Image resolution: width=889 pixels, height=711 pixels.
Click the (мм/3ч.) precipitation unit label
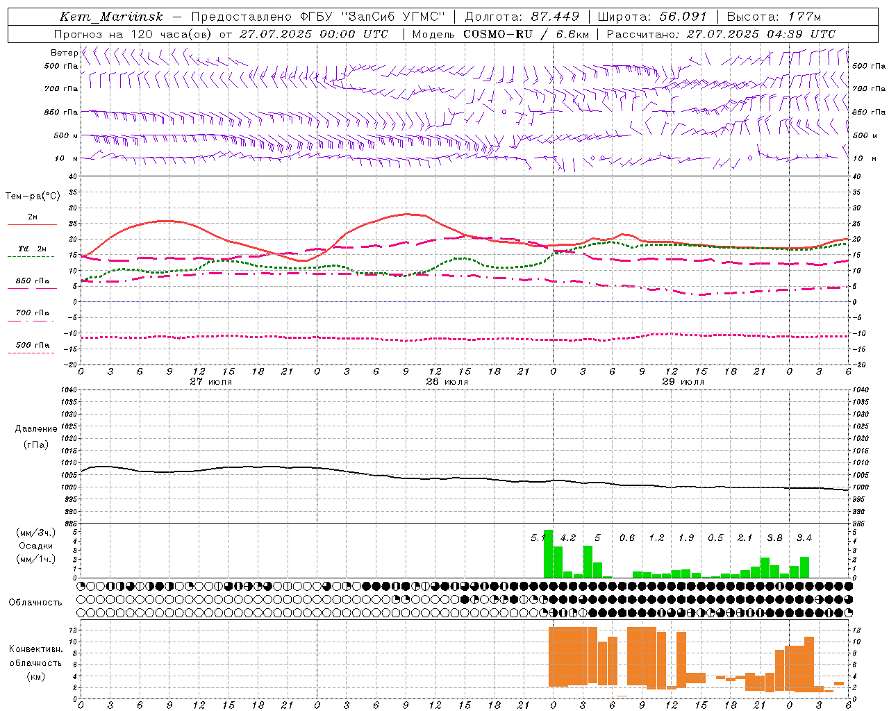tap(35, 533)
